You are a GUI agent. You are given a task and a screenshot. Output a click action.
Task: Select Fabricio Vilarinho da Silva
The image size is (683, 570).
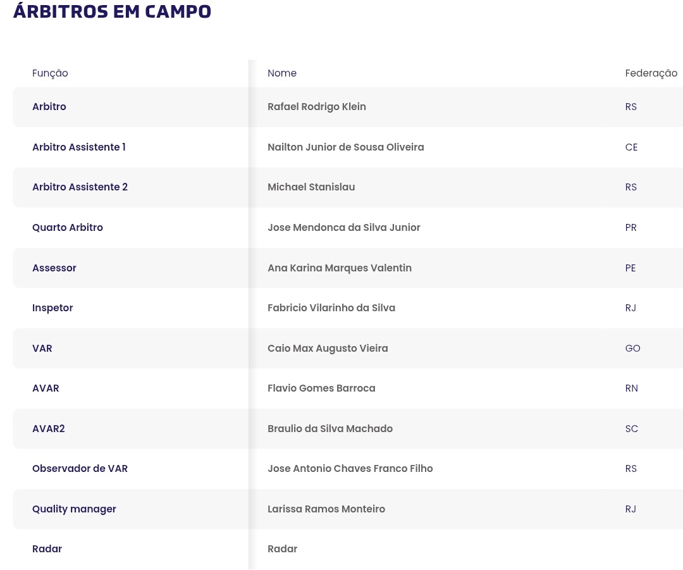(331, 308)
